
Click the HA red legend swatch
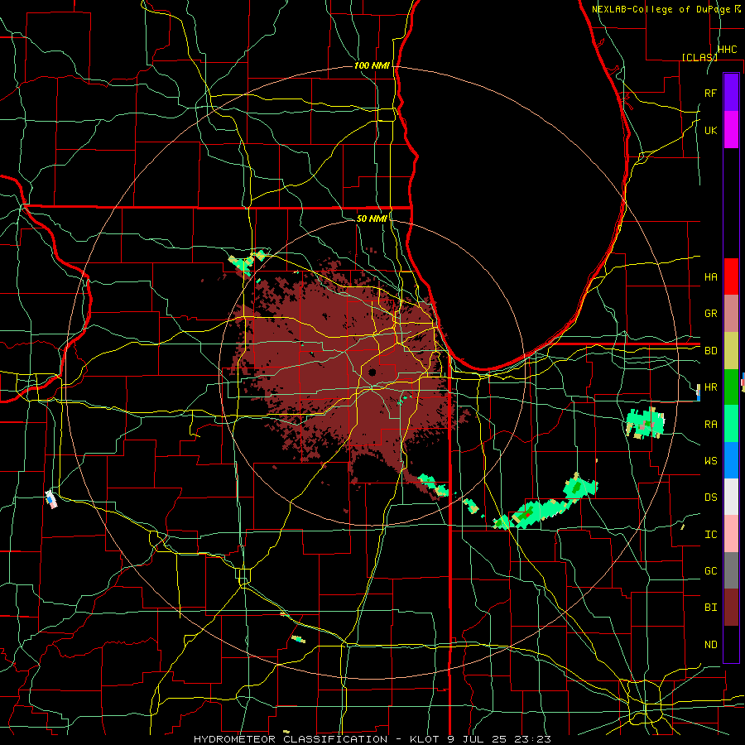(731, 276)
